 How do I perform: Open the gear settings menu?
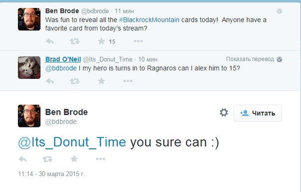pyautogui.click(x=224, y=113)
